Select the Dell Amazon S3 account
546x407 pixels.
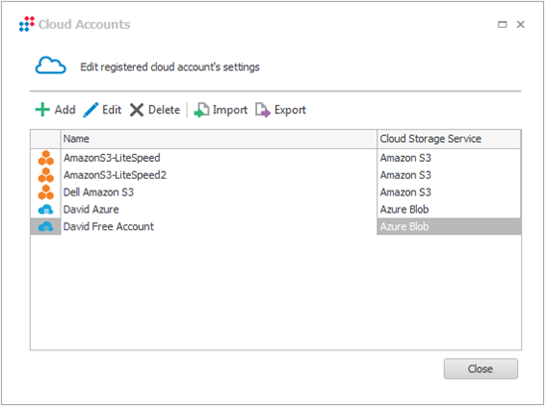pos(98,193)
